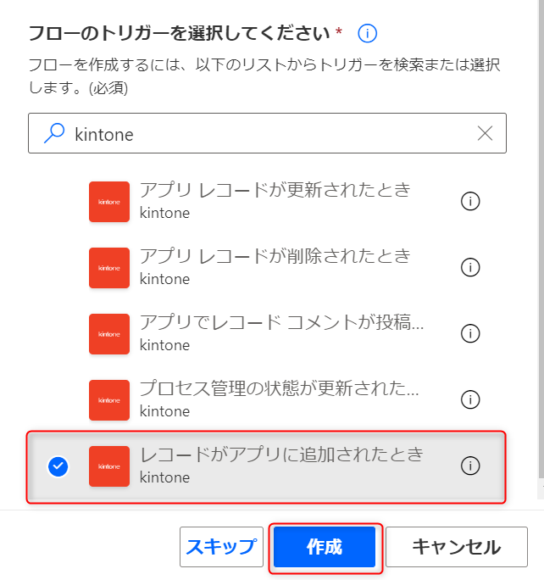The image size is (544, 580).
Task: Show info for プロセス管理の状態が更新 trigger
Action: [470, 400]
